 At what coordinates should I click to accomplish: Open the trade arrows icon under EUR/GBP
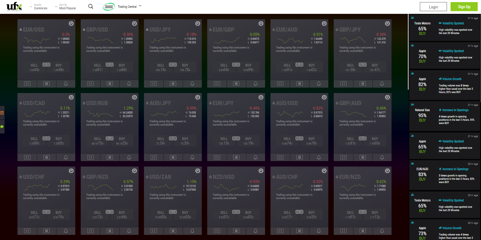click(217, 83)
